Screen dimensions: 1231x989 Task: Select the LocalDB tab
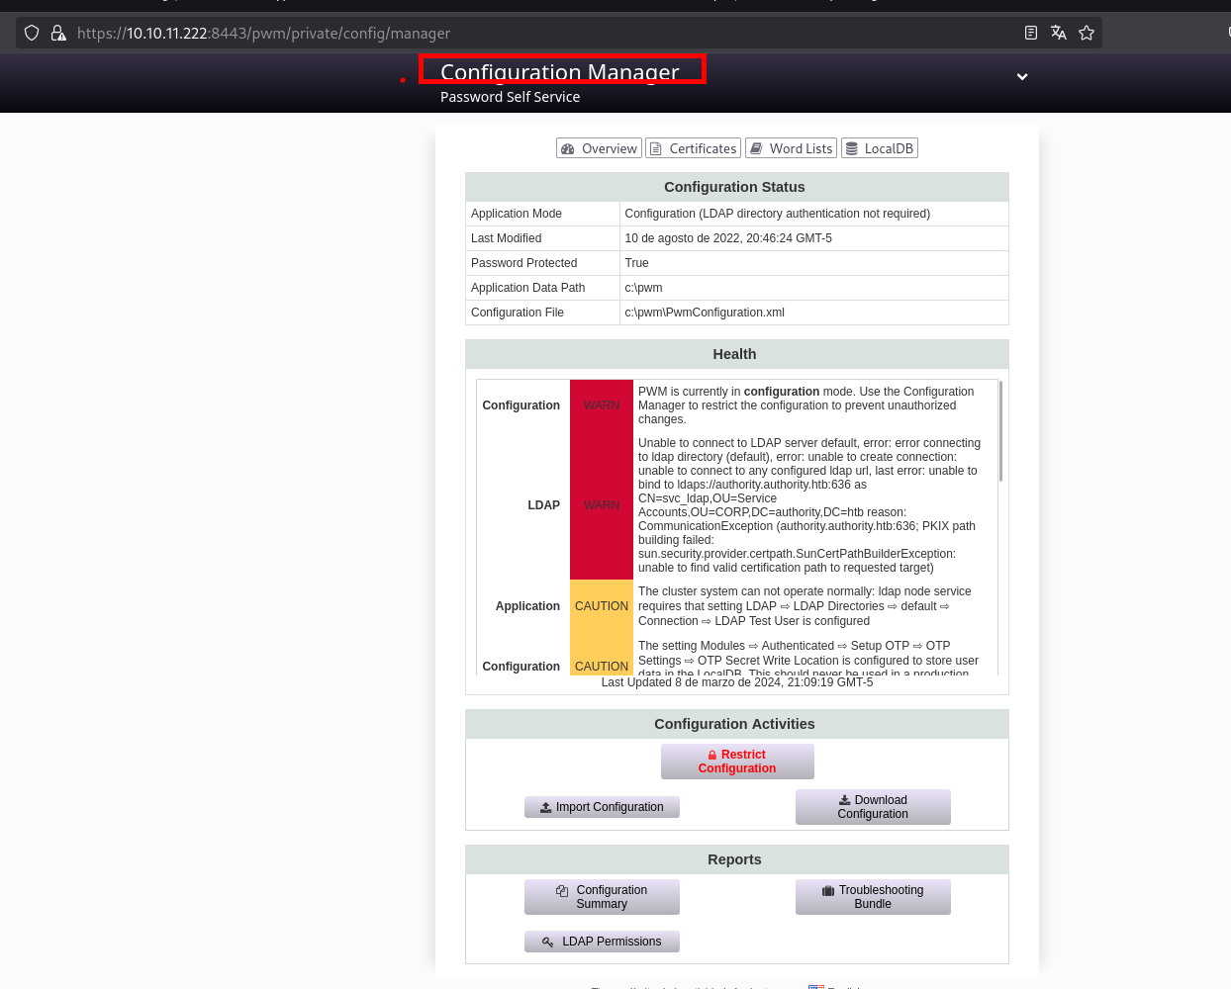(879, 148)
